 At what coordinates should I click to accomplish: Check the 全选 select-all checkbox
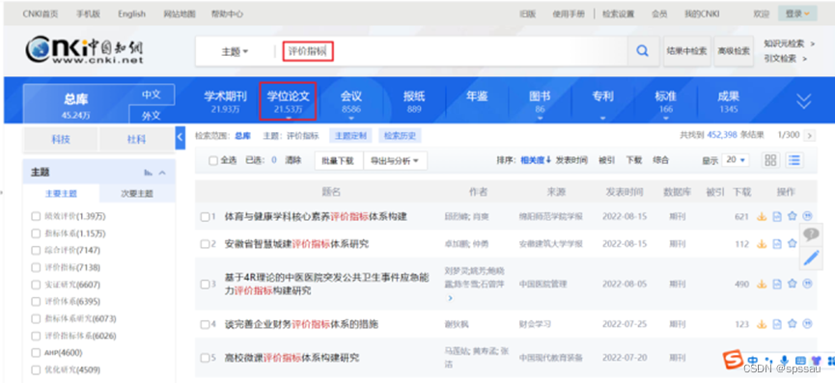click(213, 160)
